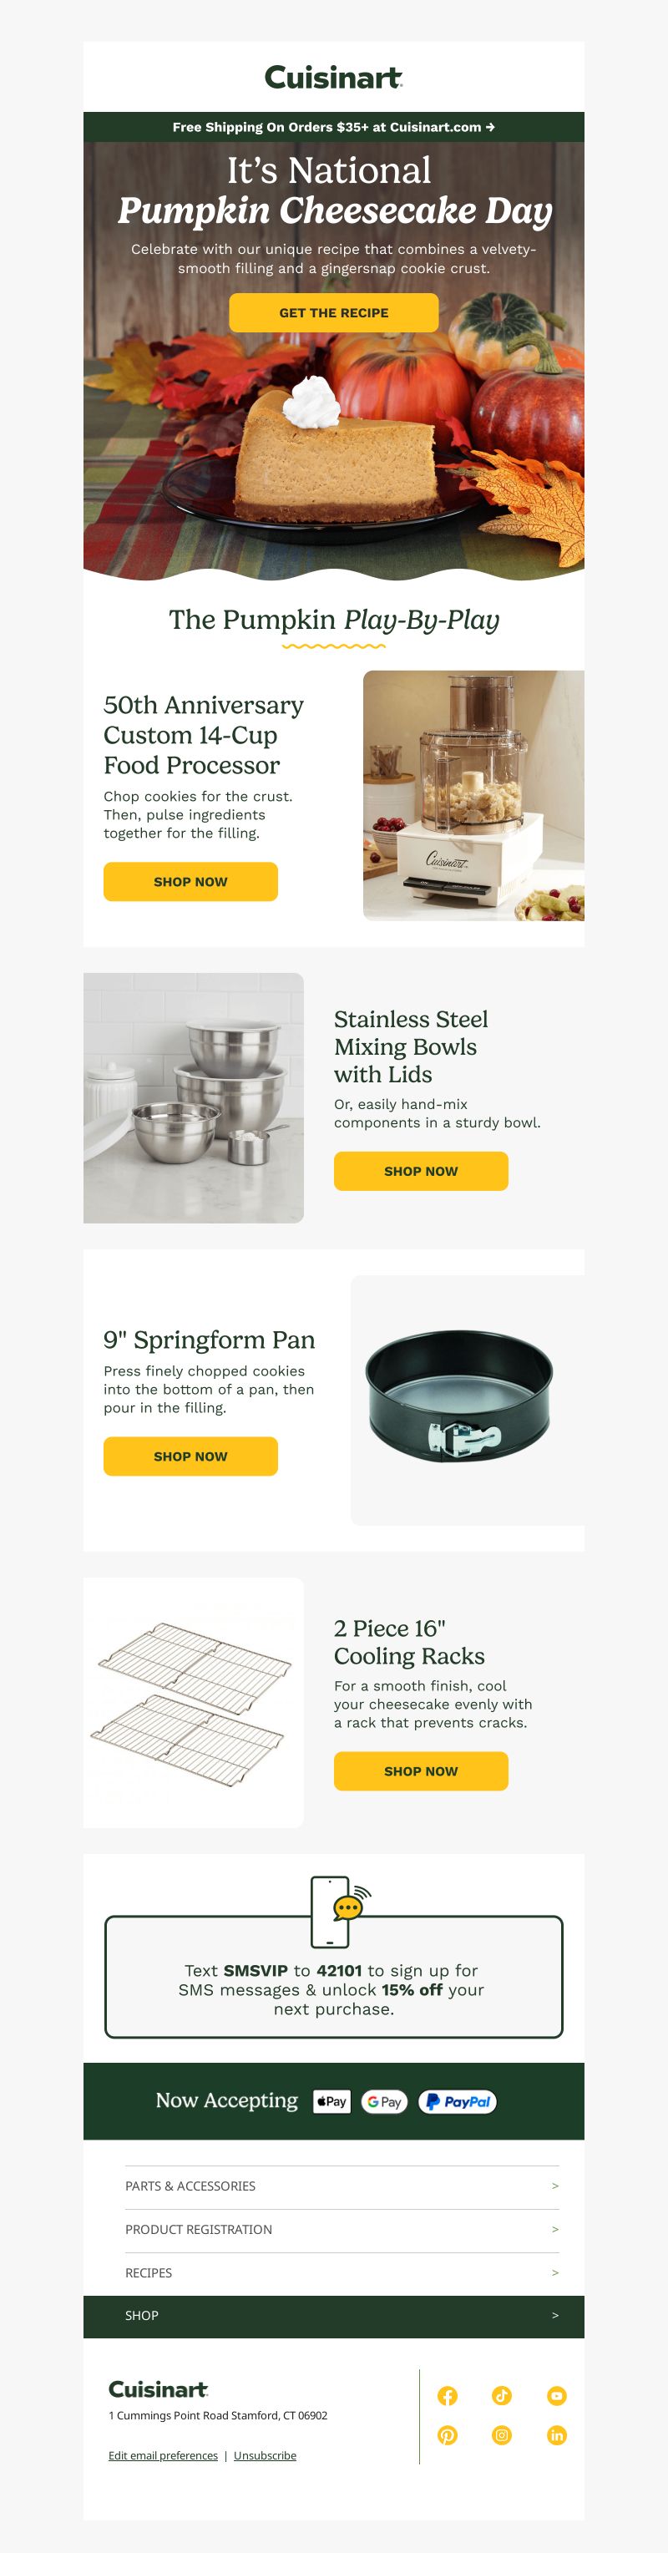Click the Google Pay badge
Screen dimensions: 668x2553
(x=385, y=2101)
